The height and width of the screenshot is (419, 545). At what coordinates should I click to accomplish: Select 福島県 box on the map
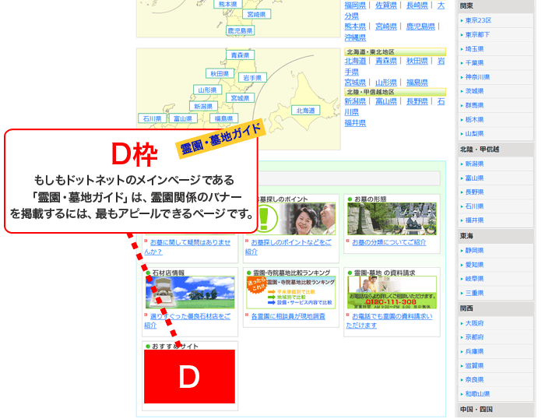[x=224, y=118]
